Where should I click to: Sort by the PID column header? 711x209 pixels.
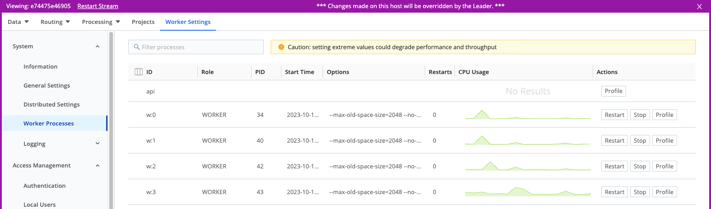pyautogui.click(x=260, y=72)
